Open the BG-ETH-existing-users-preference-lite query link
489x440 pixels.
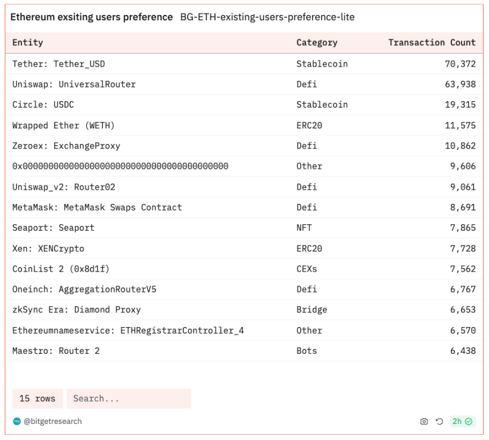pos(267,17)
